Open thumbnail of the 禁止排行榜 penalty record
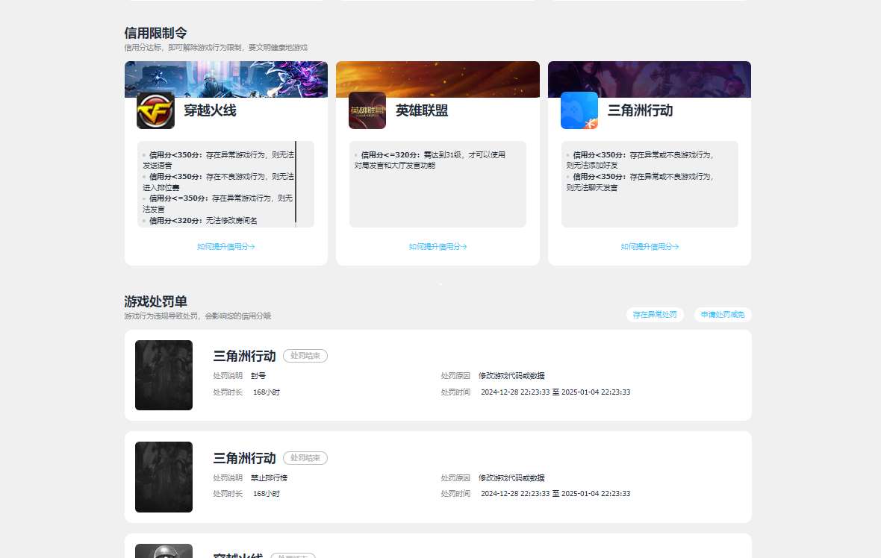 [x=164, y=477]
